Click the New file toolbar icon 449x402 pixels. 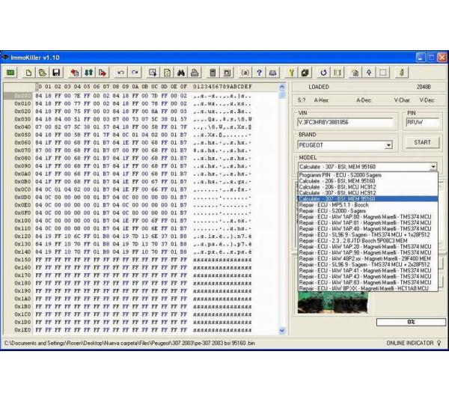(x=29, y=73)
